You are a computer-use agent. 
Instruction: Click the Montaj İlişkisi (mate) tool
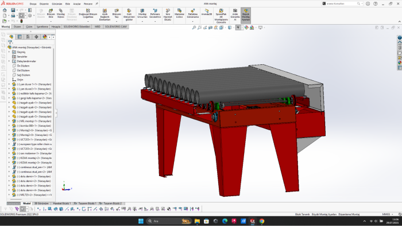pos(61,14)
